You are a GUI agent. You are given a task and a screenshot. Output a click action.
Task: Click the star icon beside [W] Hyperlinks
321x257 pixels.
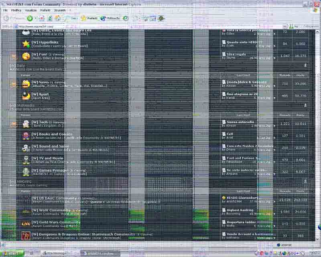(26, 44)
